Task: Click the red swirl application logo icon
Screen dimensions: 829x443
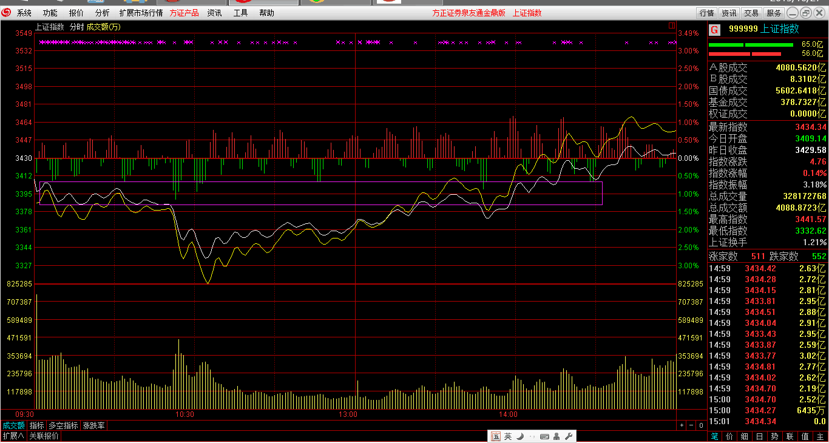Action: point(6,13)
